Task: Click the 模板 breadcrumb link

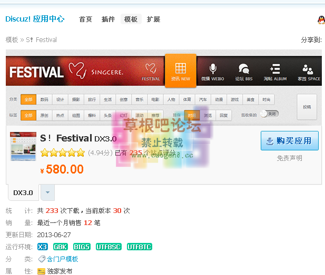Action: 12,40
